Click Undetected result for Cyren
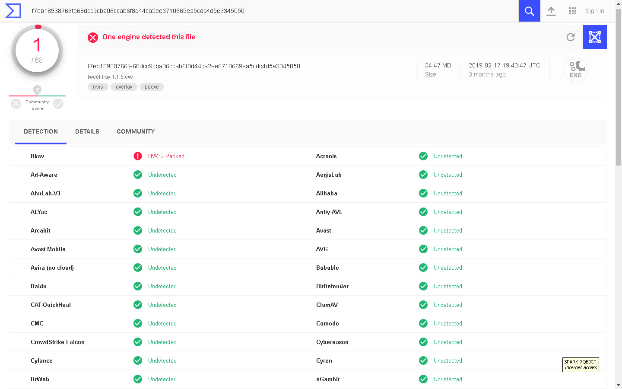Viewport: 622px width, 389px height. click(x=448, y=360)
